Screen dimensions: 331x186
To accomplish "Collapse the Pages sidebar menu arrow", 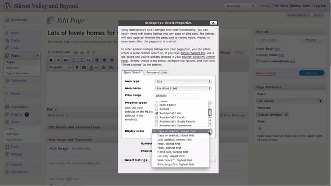I will coord(38,55).
